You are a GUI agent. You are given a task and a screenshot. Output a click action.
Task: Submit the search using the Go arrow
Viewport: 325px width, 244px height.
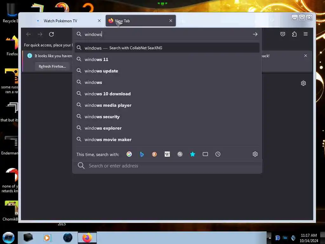coord(255,34)
